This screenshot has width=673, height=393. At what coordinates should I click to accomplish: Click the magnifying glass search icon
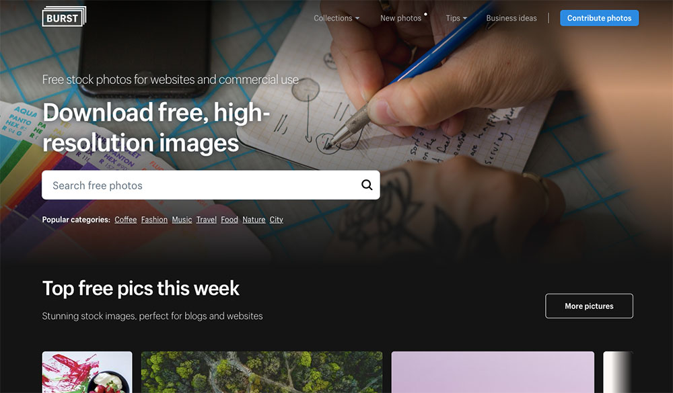(x=367, y=185)
